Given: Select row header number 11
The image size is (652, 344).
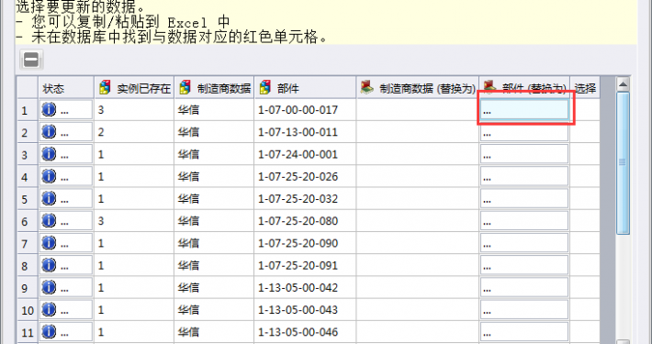Looking at the screenshot, I should click(28, 332).
